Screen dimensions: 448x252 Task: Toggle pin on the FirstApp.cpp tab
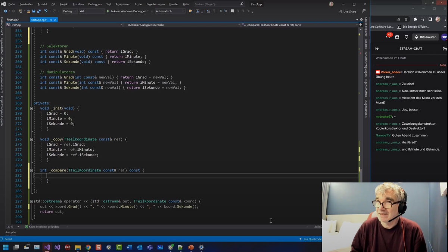(x=52, y=20)
